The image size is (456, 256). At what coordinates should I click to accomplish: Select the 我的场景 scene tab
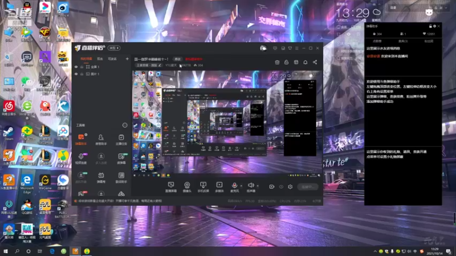(x=86, y=59)
